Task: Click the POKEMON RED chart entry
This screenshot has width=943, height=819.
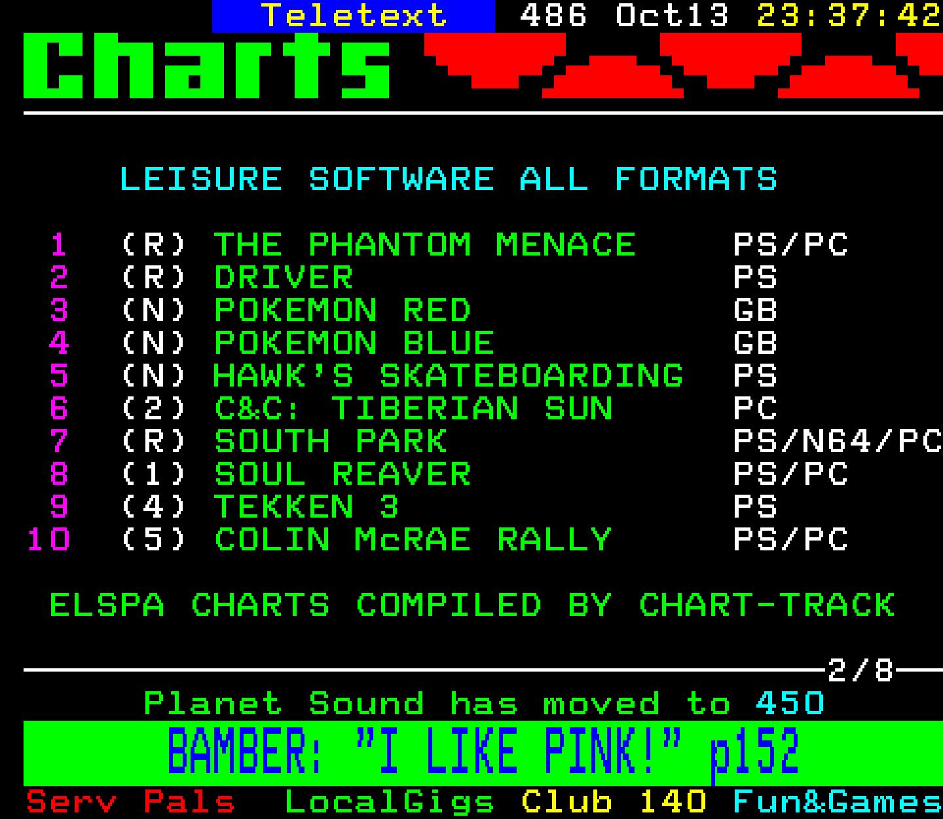Action: click(342, 311)
